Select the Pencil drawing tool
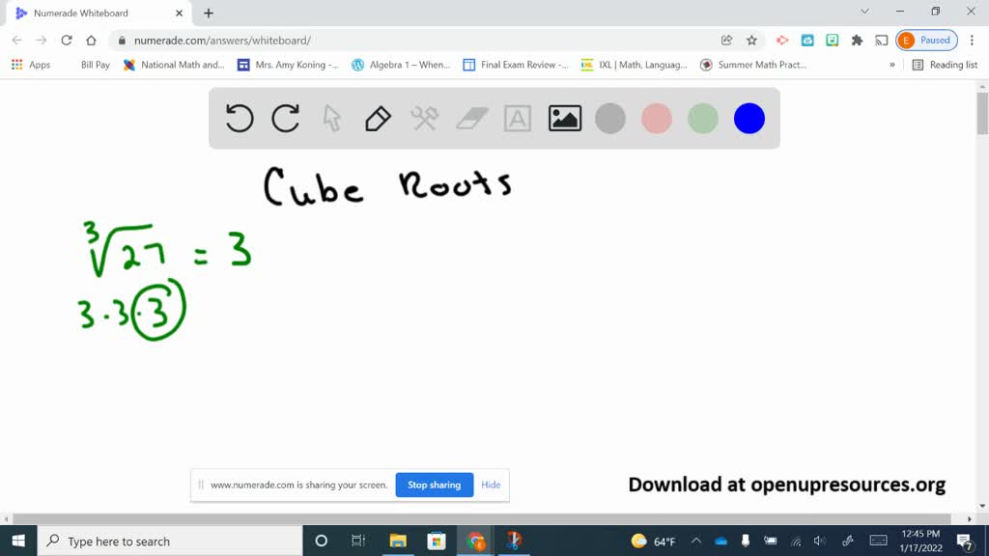989x556 pixels. coord(377,118)
